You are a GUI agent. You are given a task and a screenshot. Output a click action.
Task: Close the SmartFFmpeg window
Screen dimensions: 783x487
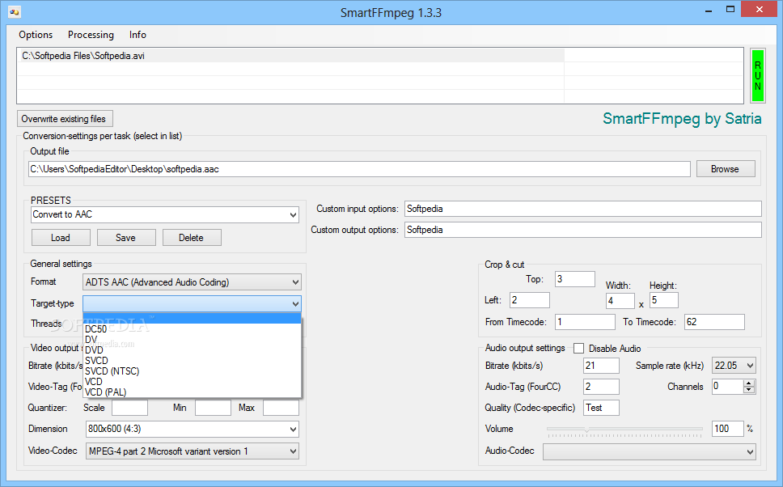[759, 10]
